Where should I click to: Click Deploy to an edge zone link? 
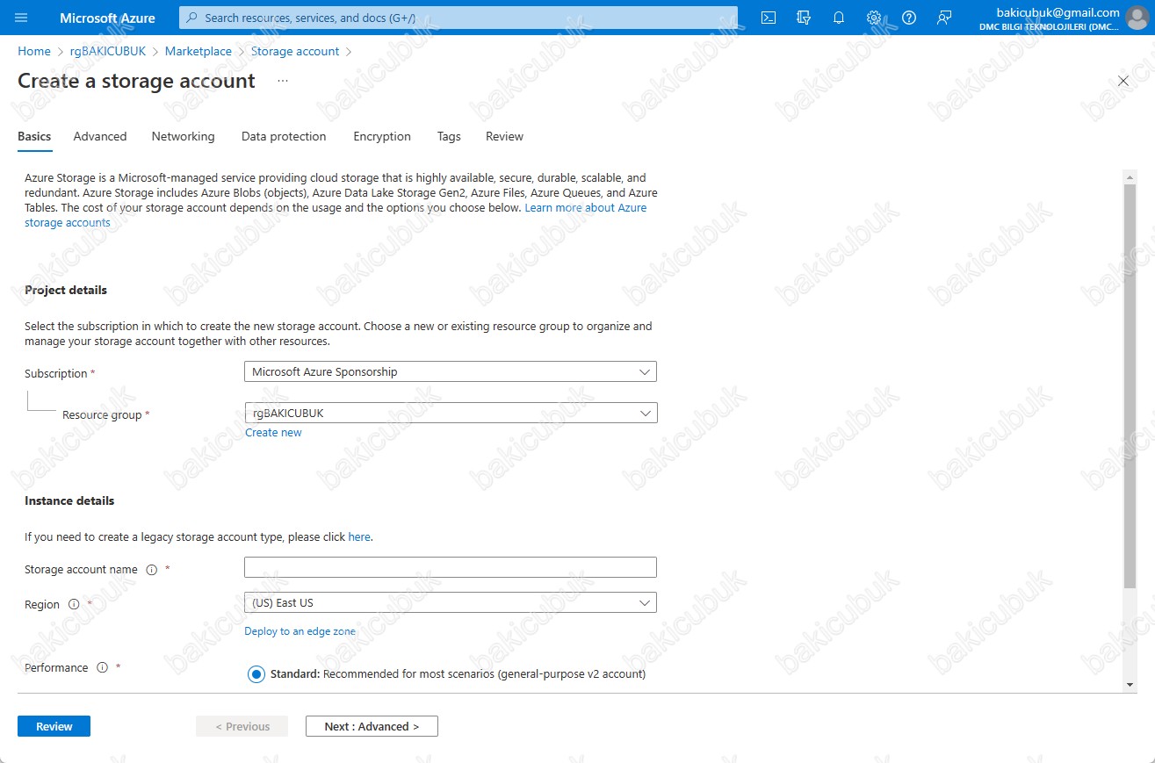pyautogui.click(x=300, y=631)
